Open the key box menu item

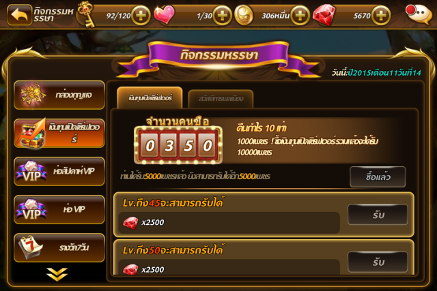(x=59, y=95)
